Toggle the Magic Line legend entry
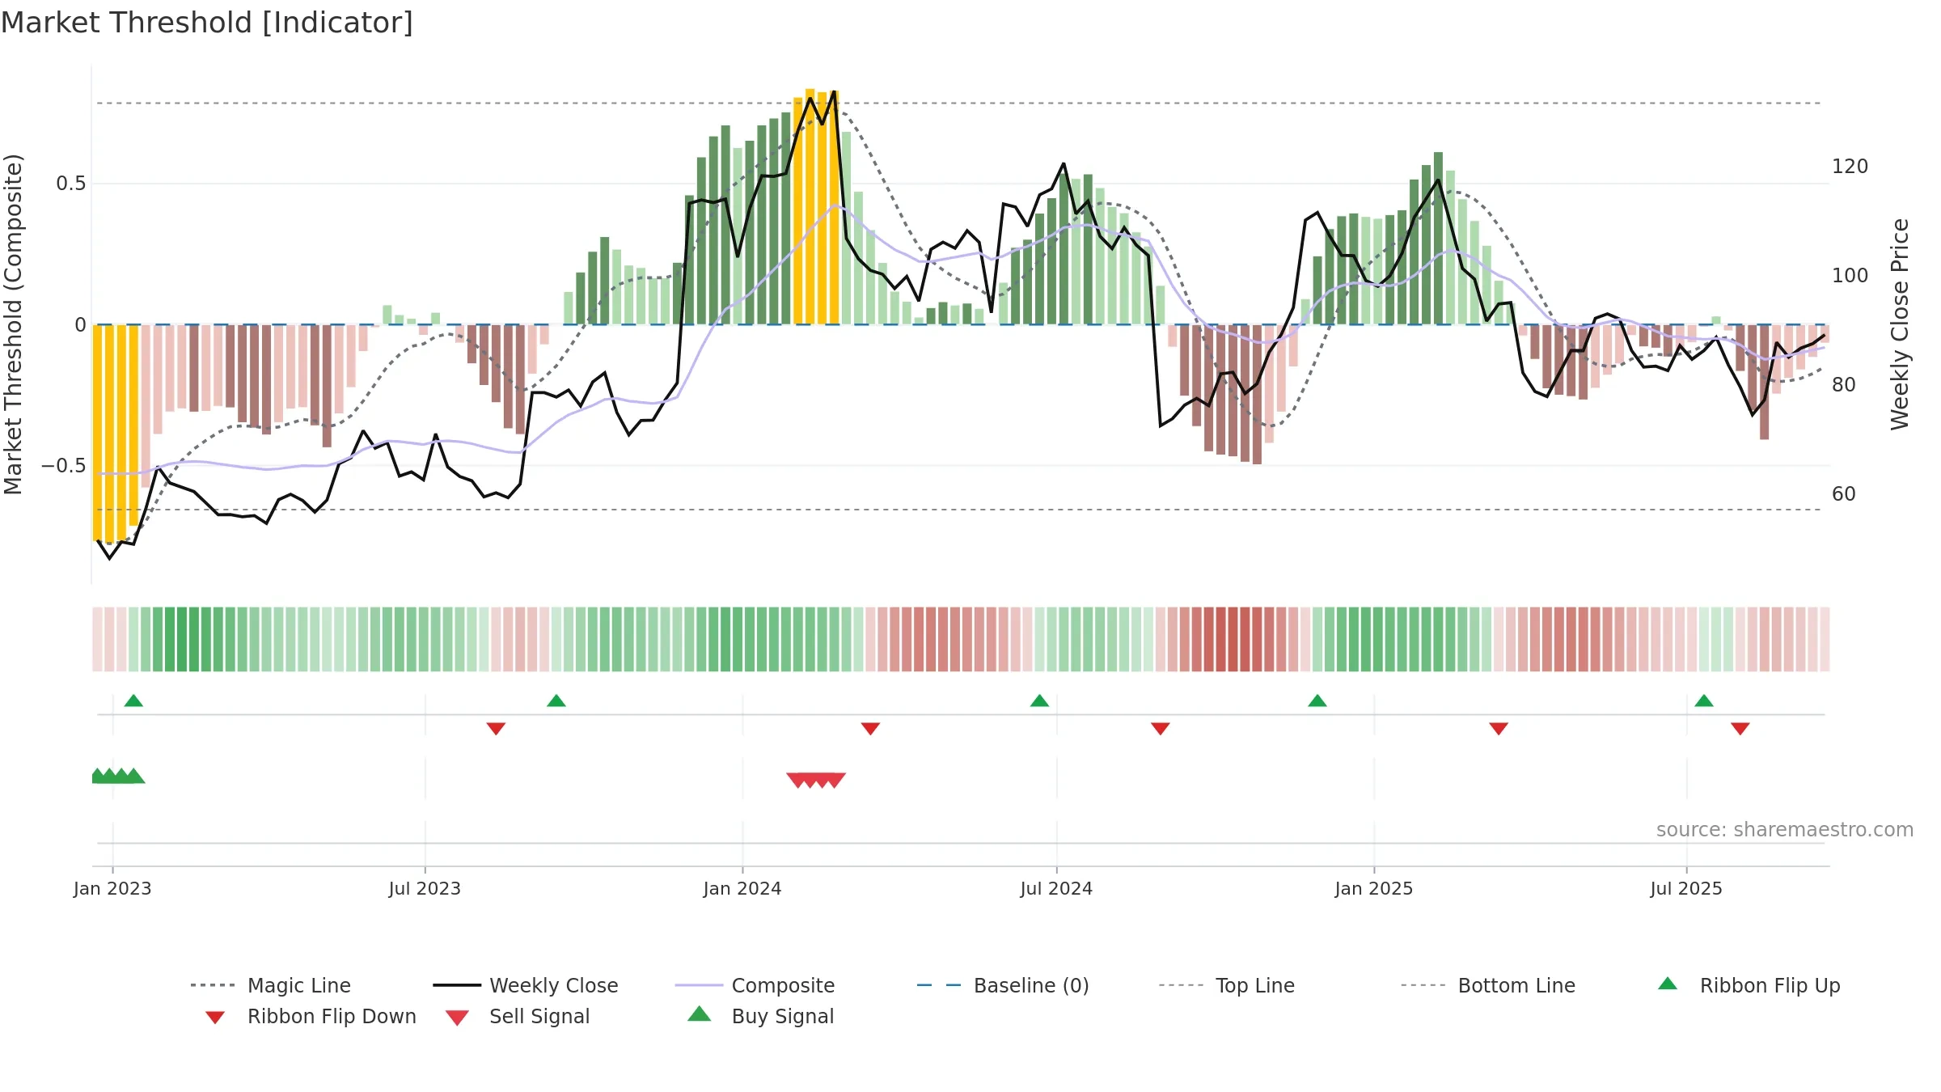Screen dimensions: 1941x1092 tap(271, 985)
